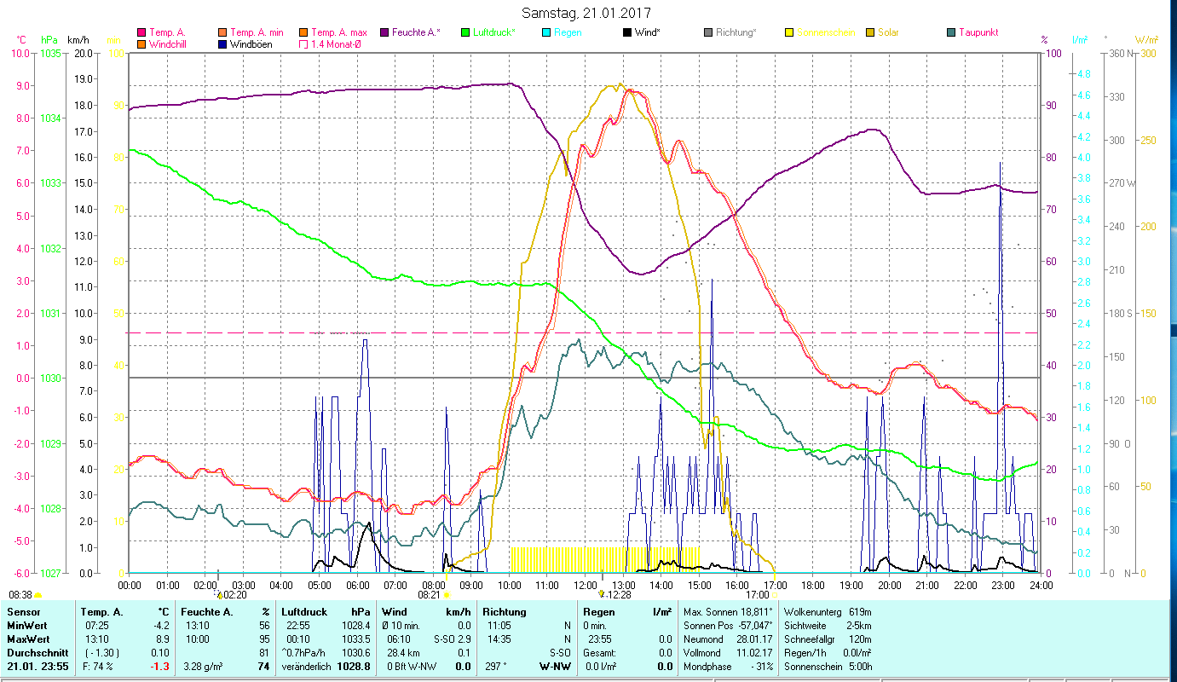The width and height of the screenshot is (1177, 682).
Task: Click the Schneefallgr 120m entry
Action: [x=827, y=639]
